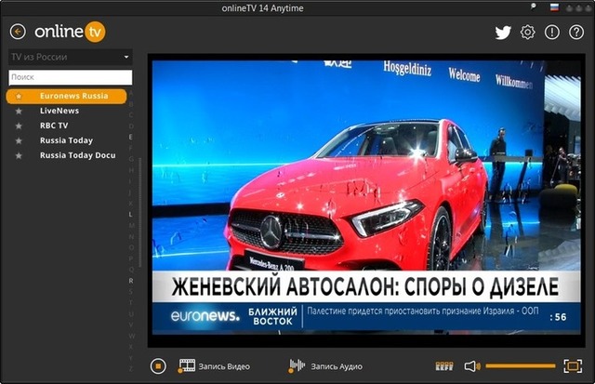Click the waveform Запись Аудио icon
This screenshot has width=595, height=384.
[297, 366]
